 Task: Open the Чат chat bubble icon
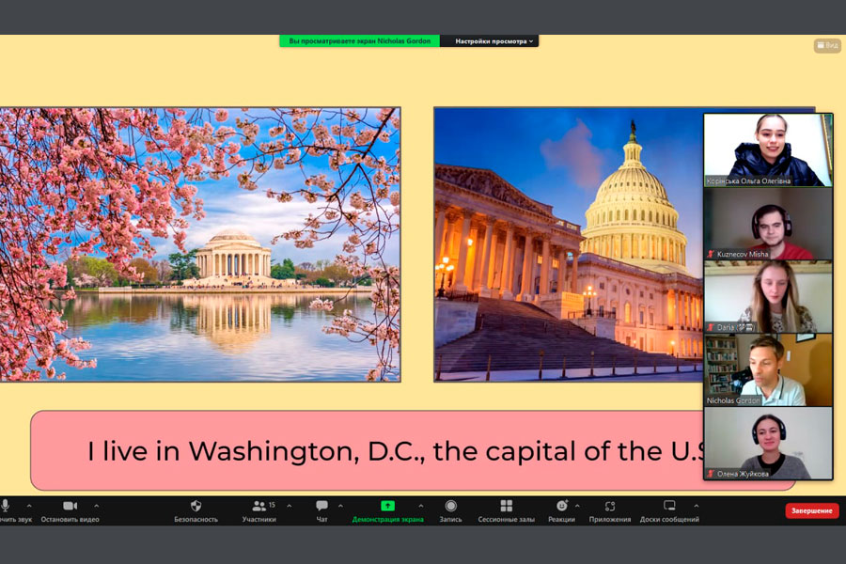pyautogui.click(x=321, y=506)
